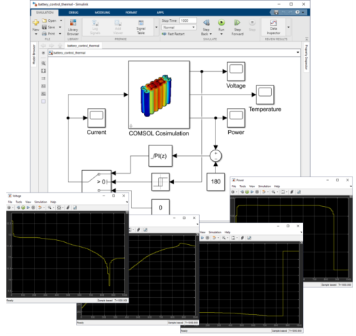Expand the New button dropdown arrow
Image resolution: width=356 pixels, height=336 pixels.
pyautogui.click(x=36, y=34)
